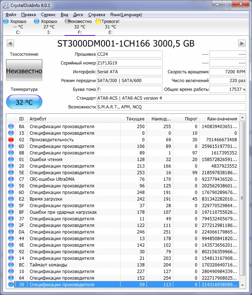
Task: Click the blue status icon of attribute E2
Action: (x=11, y=199)
